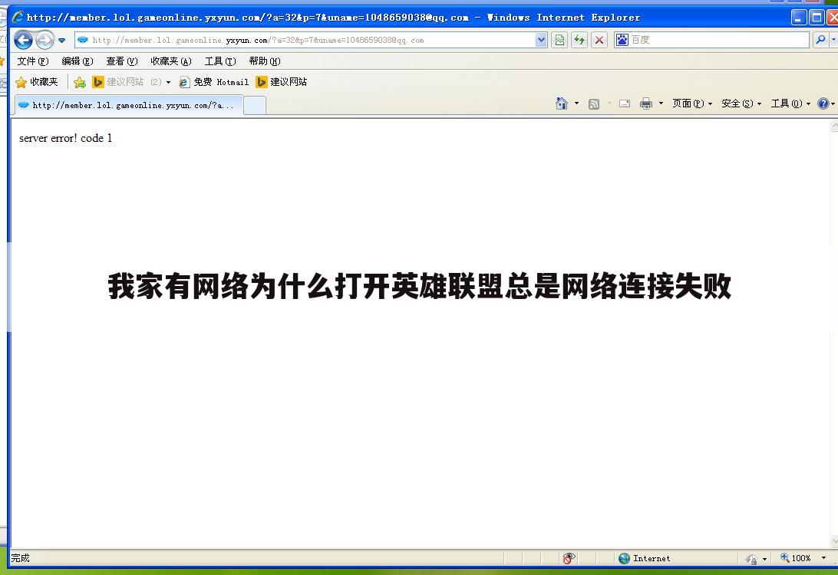Refresh the current page
This screenshot has width=838, height=575.
(579, 40)
